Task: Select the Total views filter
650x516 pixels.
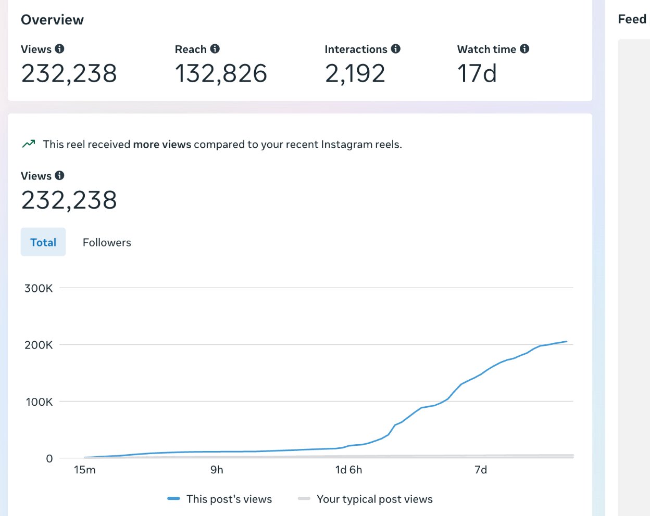Action: (43, 242)
